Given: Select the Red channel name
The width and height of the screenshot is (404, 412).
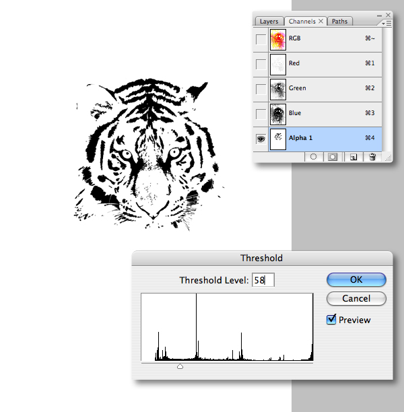Looking at the screenshot, I should [x=294, y=63].
